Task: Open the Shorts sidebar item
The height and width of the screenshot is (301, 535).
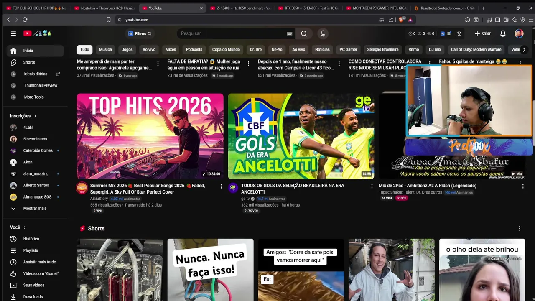Action: [35, 62]
